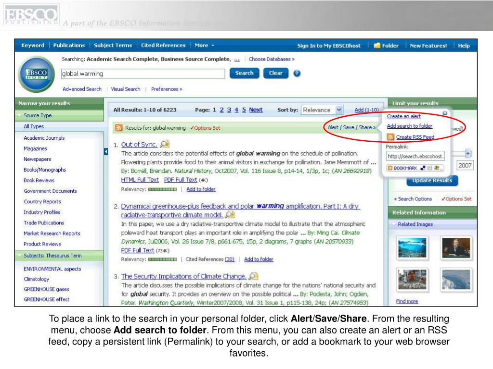The width and height of the screenshot is (493, 369).
Task: Click the global warming search box
Action: [143, 74]
